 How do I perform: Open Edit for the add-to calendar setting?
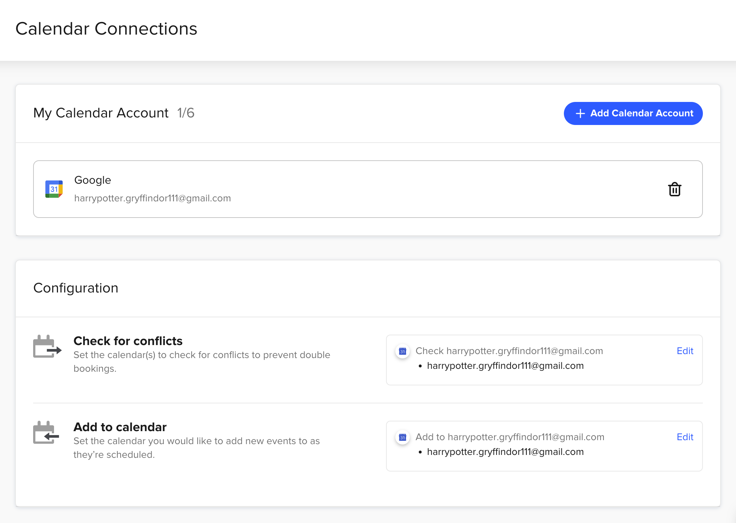[685, 437]
